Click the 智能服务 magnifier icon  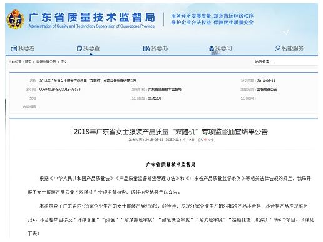[x=278, y=48]
